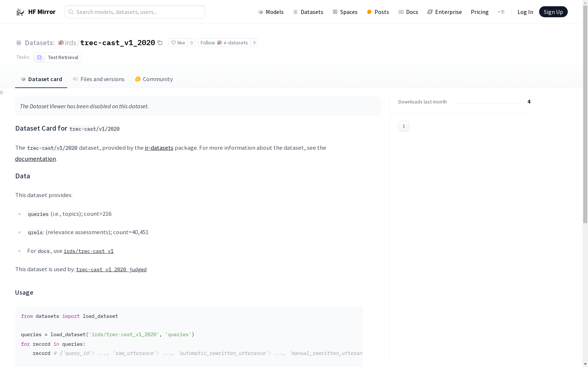
Task: Click the trec-cast_v1_2020 dataset title
Action: click(x=118, y=43)
